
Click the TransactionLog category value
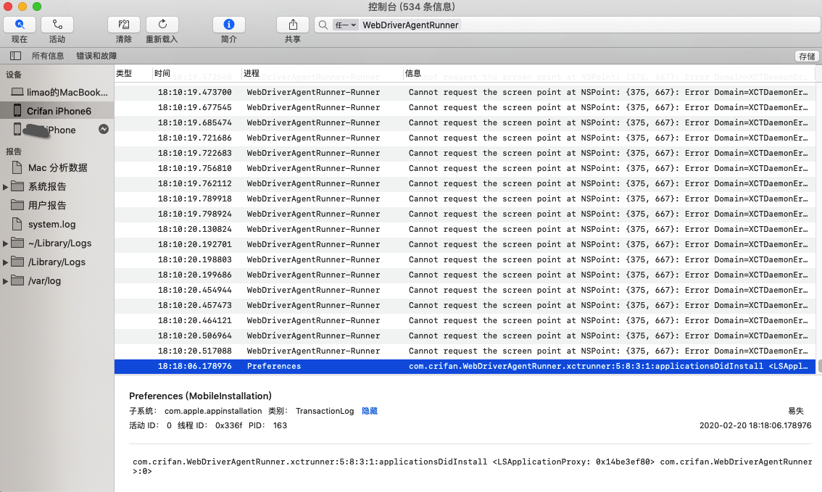pos(325,411)
